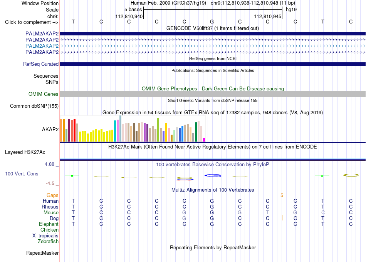Click the orange gap count 5 in Gaps row
The width and height of the screenshot is (366, 262).
coord(282,195)
